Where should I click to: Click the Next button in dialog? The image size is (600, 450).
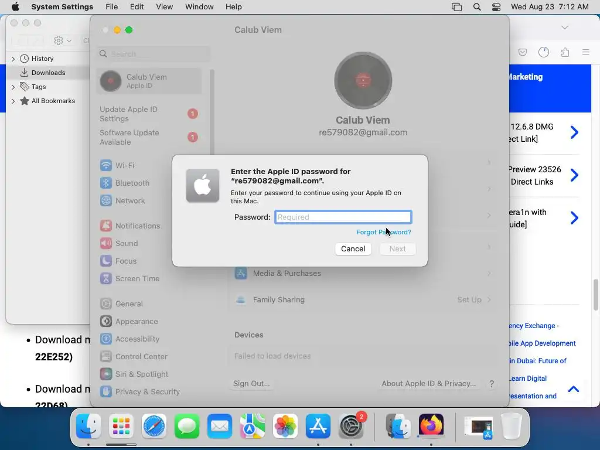tap(398, 248)
